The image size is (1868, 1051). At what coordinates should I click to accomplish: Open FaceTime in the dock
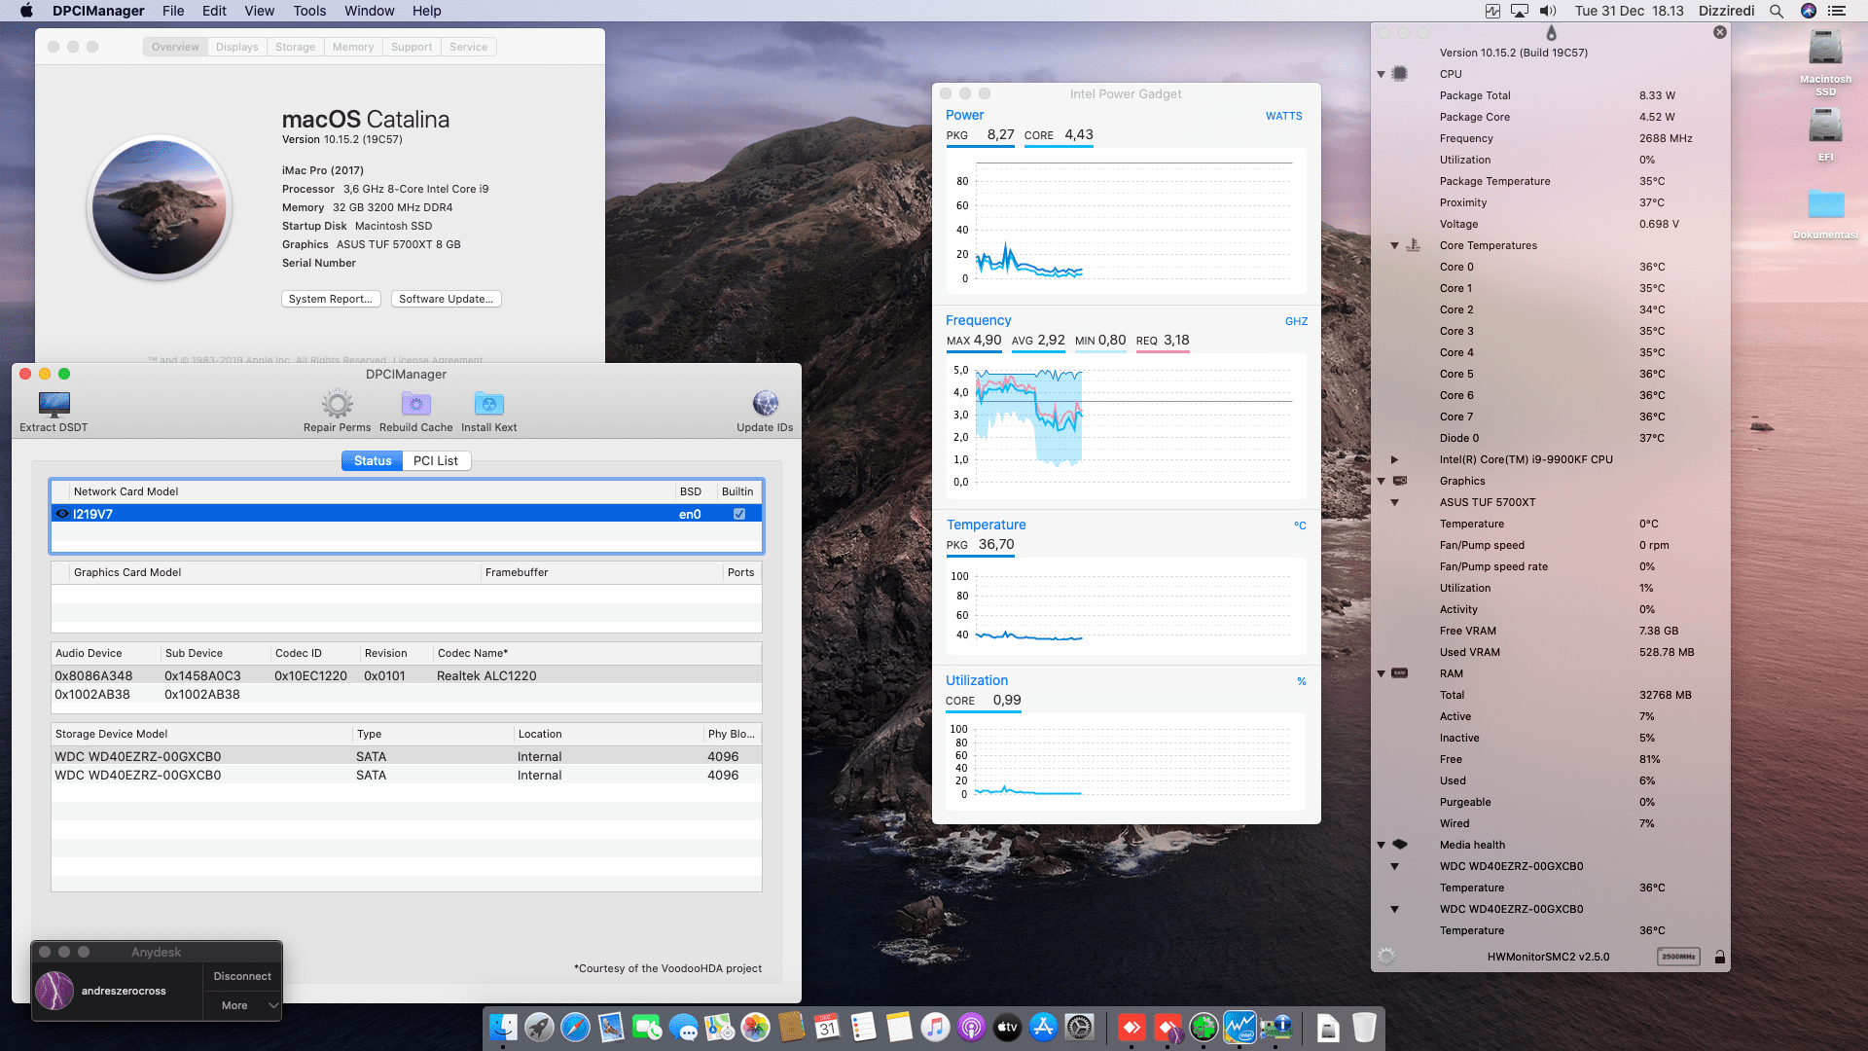[x=647, y=1027]
